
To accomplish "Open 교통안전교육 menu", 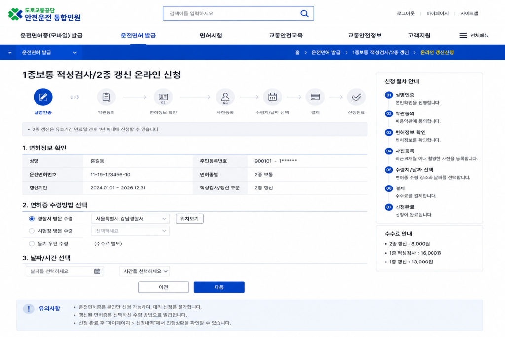I will pyautogui.click(x=286, y=36).
